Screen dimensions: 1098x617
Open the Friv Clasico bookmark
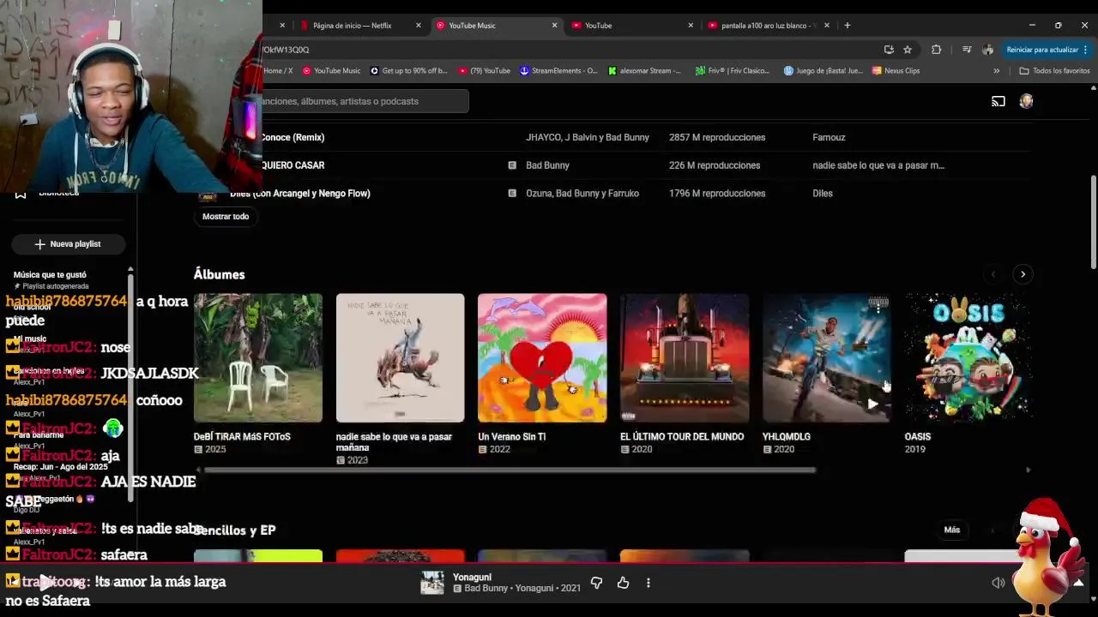[733, 71]
